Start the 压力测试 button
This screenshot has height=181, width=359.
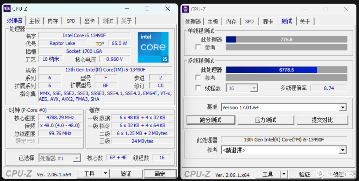click(x=266, y=120)
